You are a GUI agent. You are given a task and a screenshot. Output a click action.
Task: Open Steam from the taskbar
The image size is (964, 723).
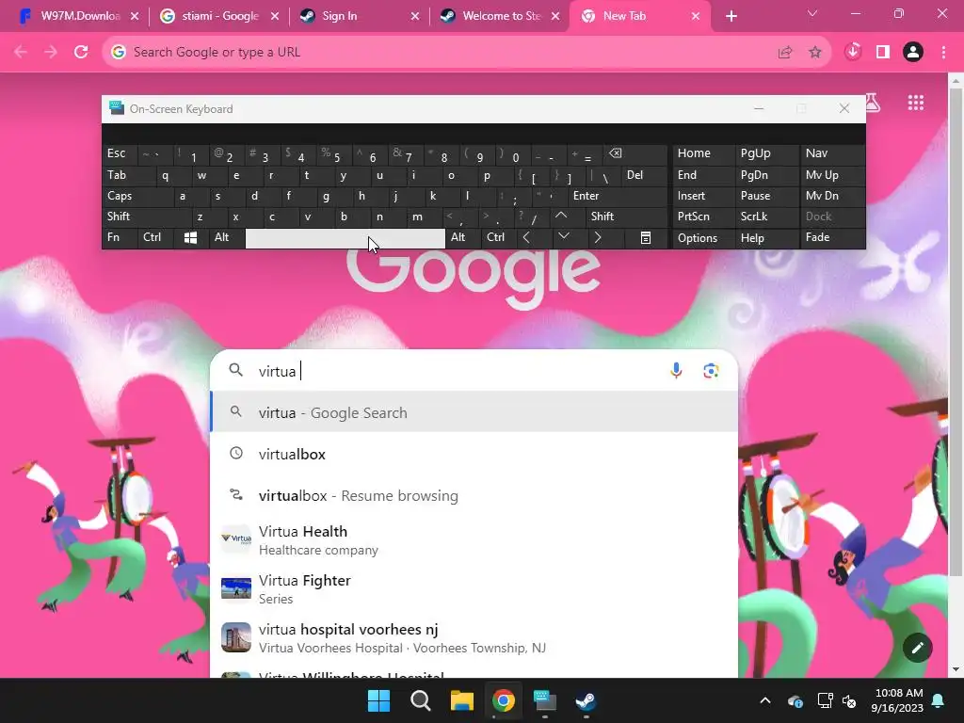[586, 700]
